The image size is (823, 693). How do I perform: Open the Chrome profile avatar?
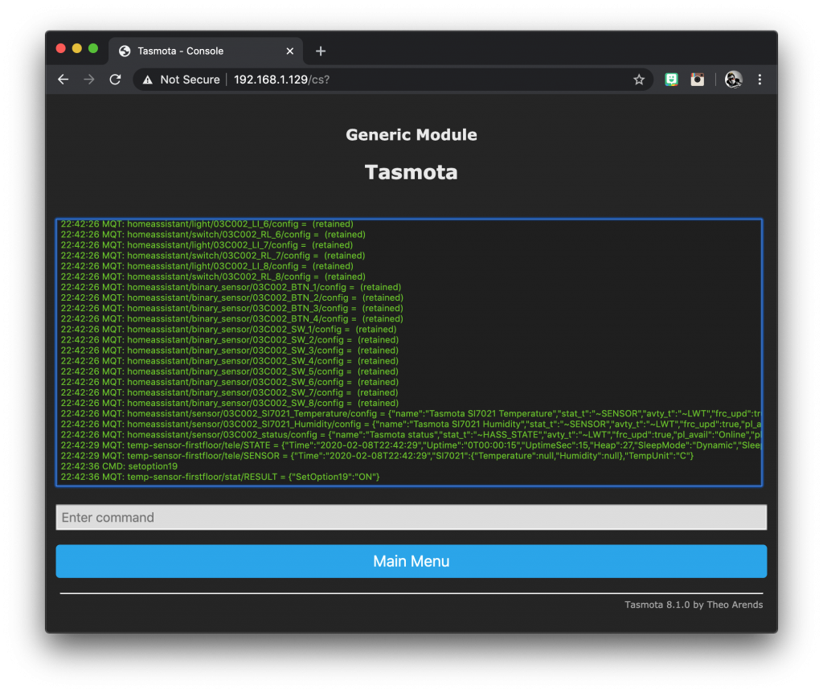tap(733, 80)
